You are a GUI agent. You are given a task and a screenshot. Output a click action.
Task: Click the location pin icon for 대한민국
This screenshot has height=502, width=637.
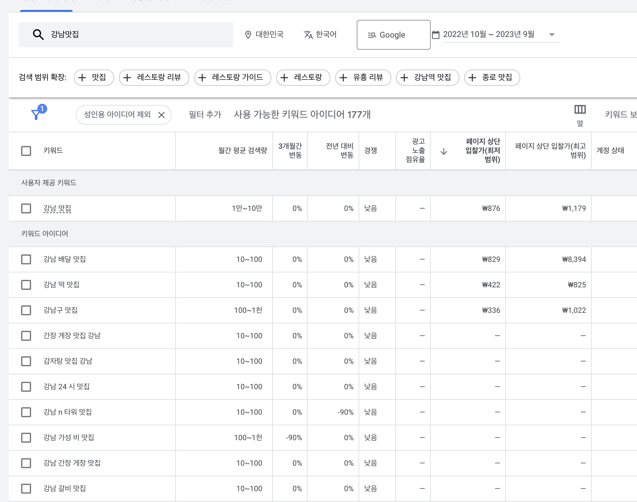(248, 35)
